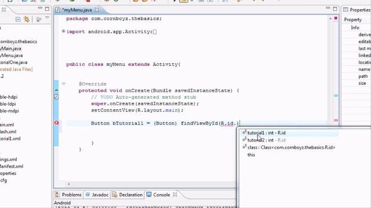The height and width of the screenshot is (208, 371).
Task: Maximize the Package Explorer panel
Action: point(48,9)
